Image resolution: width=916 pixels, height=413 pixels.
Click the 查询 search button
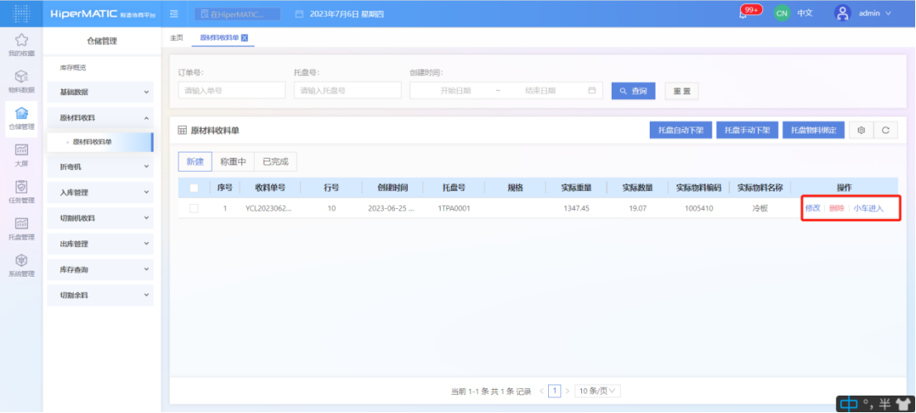click(633, 91)
